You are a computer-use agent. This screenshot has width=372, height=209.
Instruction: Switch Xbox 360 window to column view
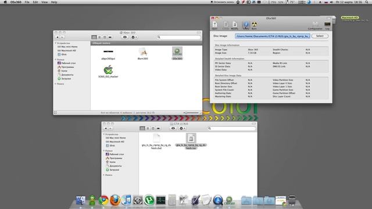tap(105, 37)
